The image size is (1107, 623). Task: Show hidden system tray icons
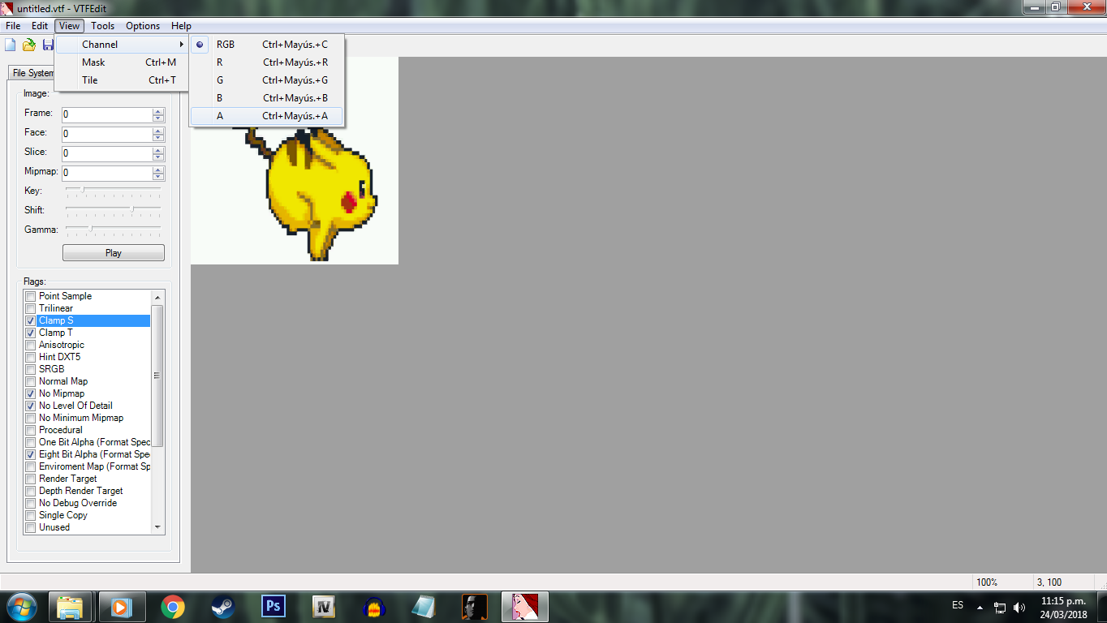pyautogui.click(x=980, y=607)
